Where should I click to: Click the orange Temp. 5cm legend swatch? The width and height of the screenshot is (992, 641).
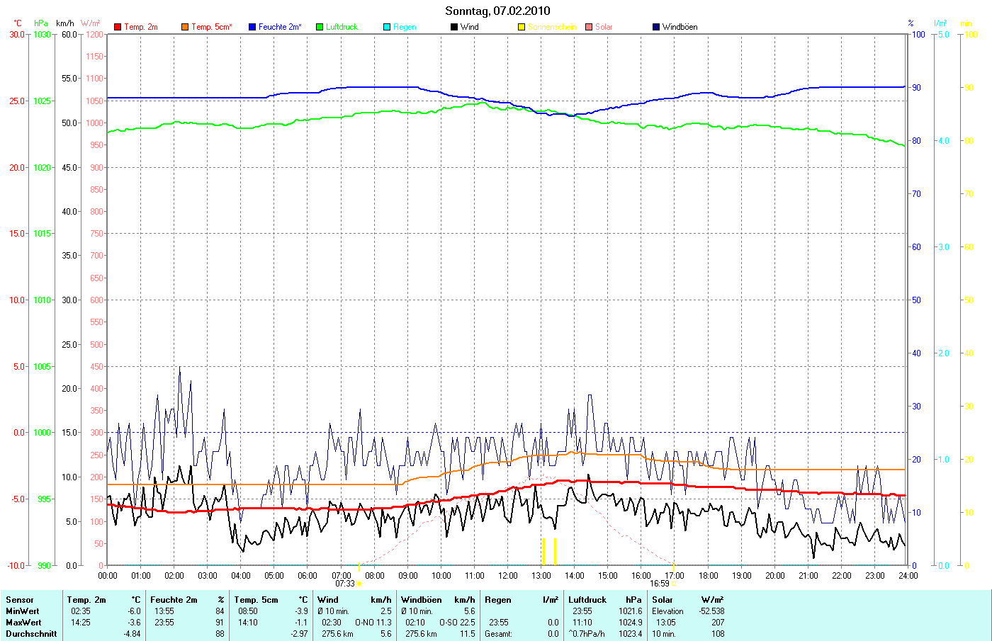point(185,27)
